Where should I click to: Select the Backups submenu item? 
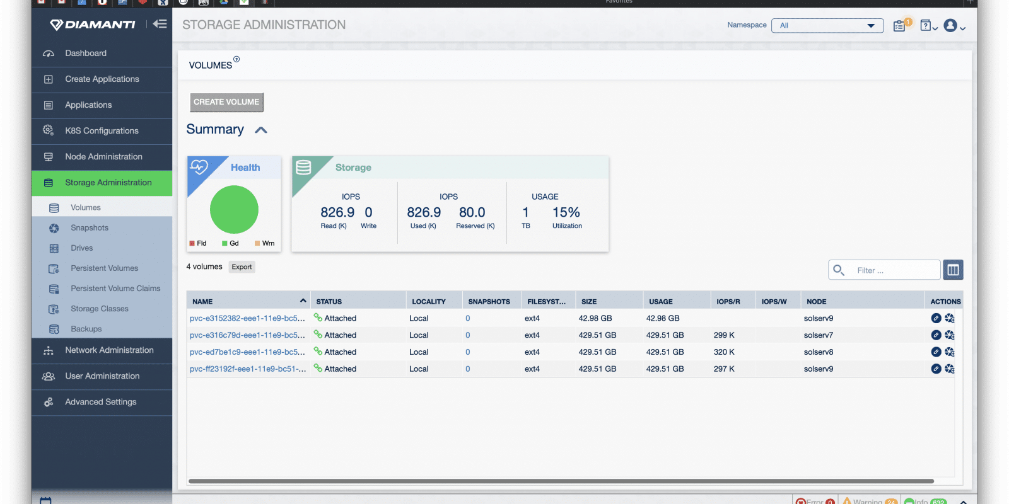coord(102,329)
